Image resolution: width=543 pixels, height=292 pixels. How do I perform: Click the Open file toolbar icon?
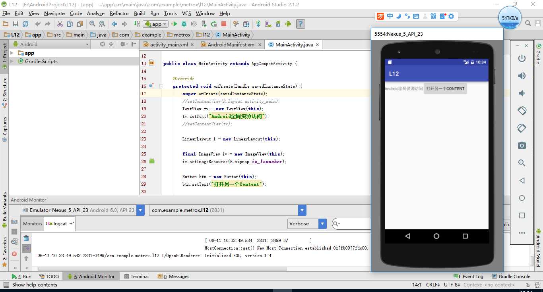[x=6, y=24]
